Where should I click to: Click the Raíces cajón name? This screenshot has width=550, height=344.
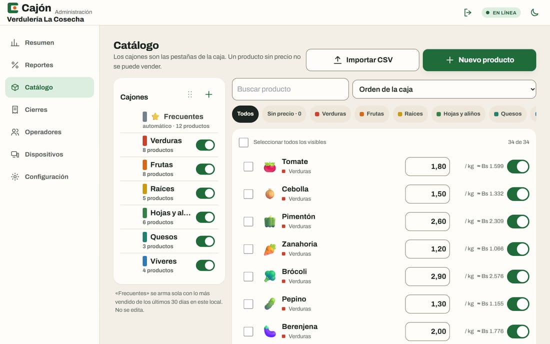pyautogui.click(x=162, y=188)
